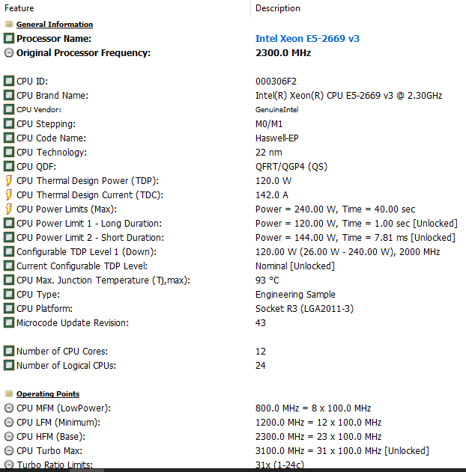The image size is (466, 472).
Task: Click the Description column header
Action: pos(278,8)
